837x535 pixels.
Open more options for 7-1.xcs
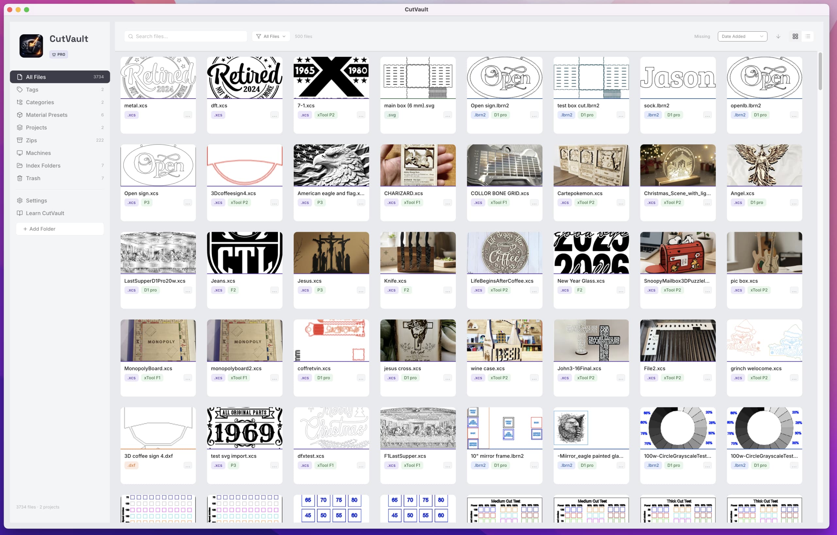[x=361, y=115]
